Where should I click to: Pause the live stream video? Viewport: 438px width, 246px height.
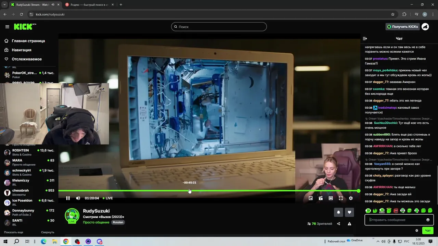(x=68, y=198)
